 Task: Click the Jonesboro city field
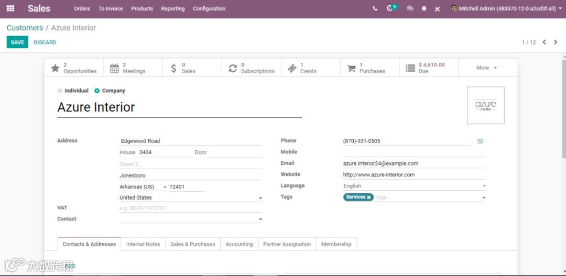191,175
